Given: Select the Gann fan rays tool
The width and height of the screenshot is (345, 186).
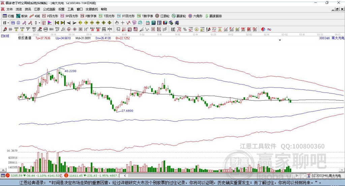Looking at the screenshot, I should 124,30.
